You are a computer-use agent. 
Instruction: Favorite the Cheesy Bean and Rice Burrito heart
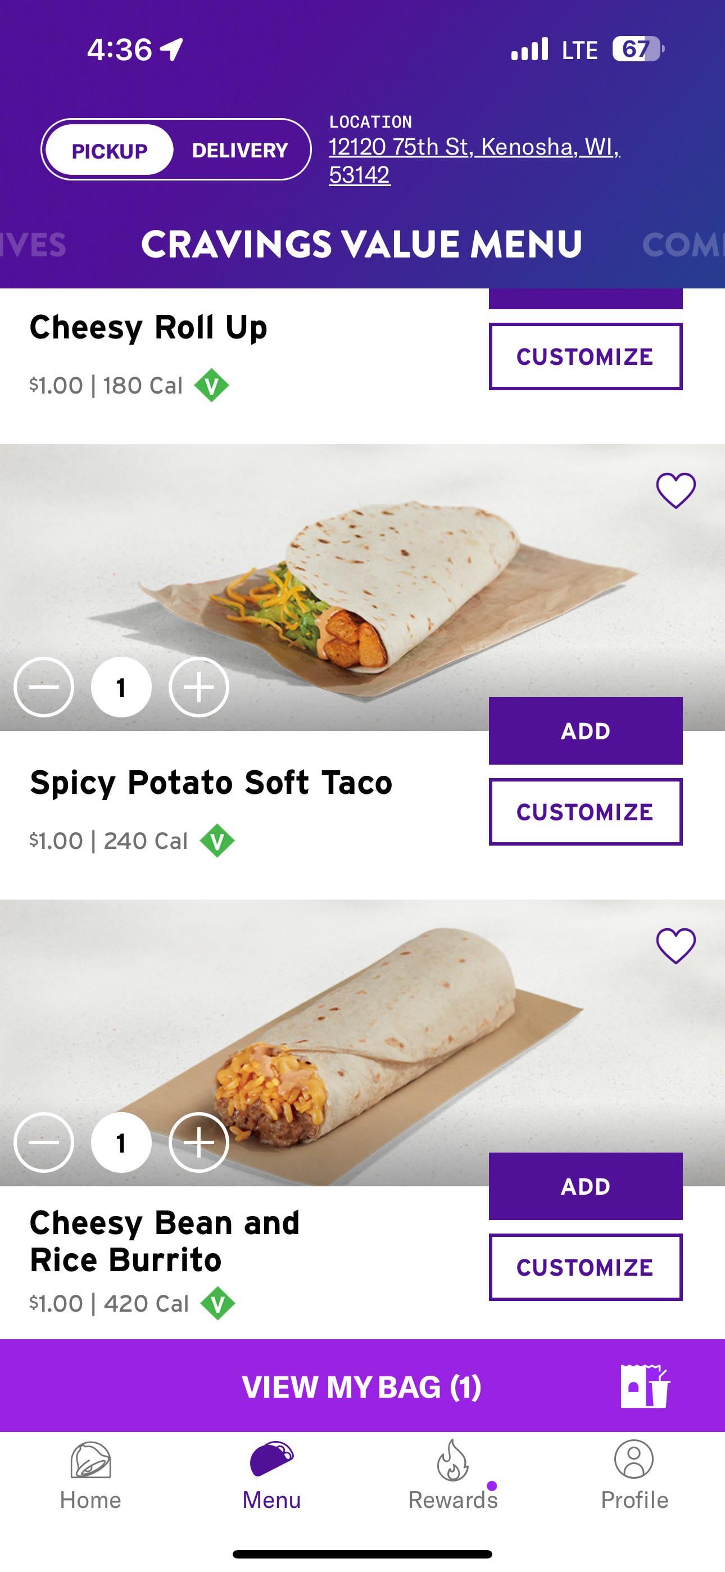tap(676, 945)
